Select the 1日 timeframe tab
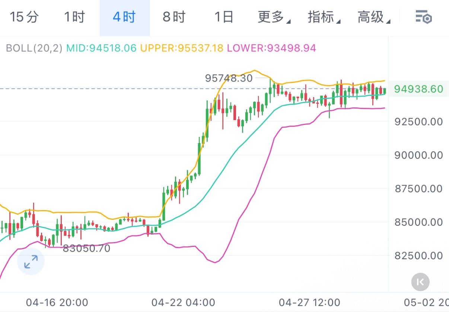Viewport: 449px width, 312px height. [x=224, y=17]
